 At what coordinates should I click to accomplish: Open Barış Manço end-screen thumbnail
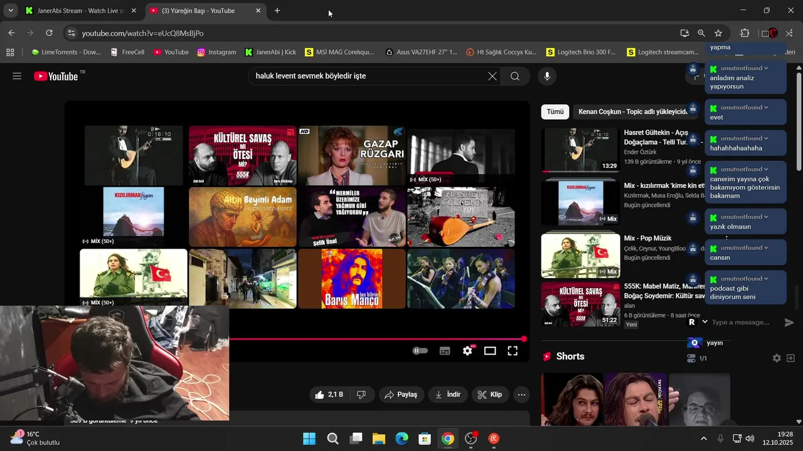[x=351, y=279]
